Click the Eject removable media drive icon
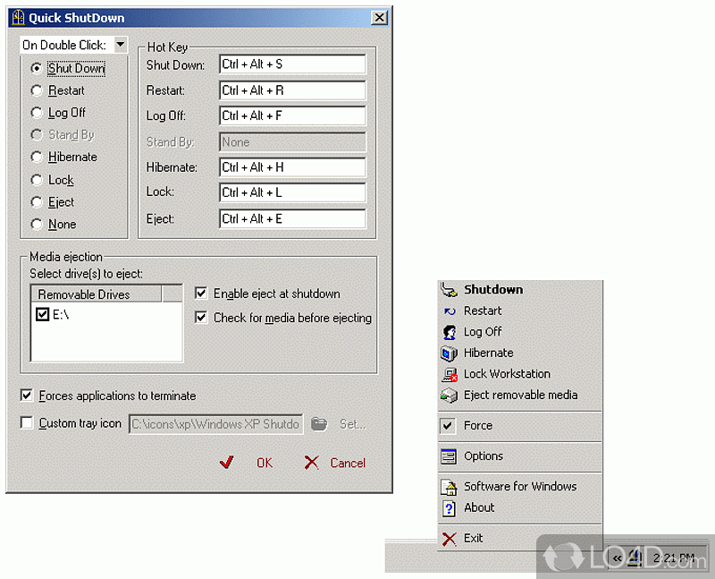The height and width of the screenshot is (579, 715). tap(450, 396)
